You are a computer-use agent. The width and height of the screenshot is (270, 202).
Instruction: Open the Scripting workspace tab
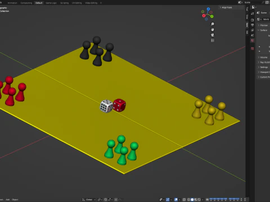pos(64,3)
